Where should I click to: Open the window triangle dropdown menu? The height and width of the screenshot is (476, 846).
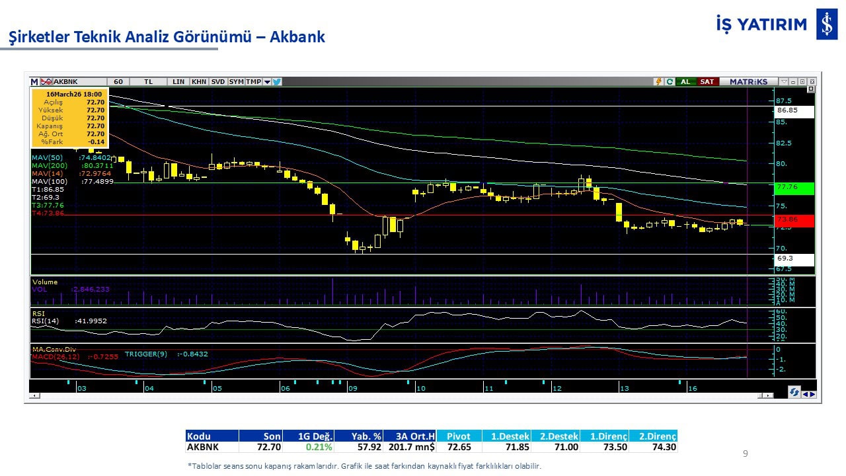pyautogui.click(x=784, y=82)
